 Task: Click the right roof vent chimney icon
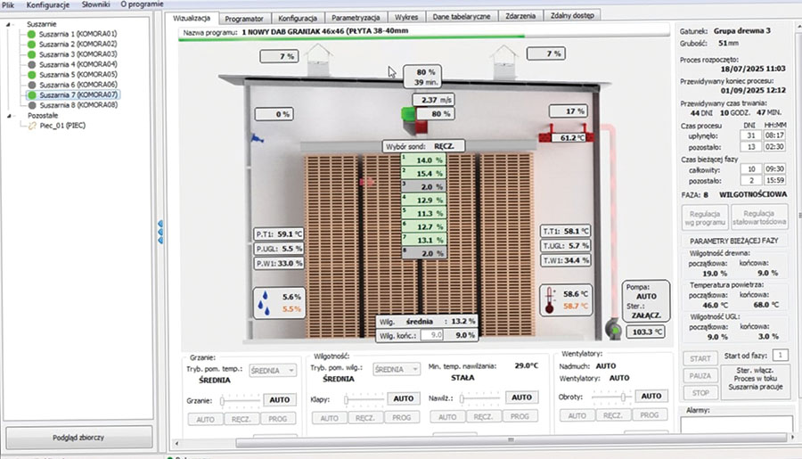click(503, 59)
